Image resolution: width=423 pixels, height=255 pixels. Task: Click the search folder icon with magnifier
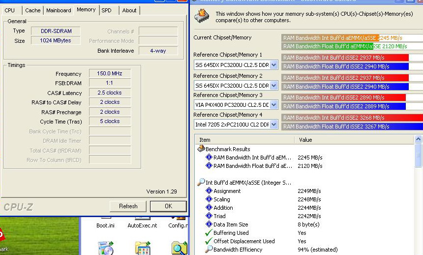(180, 248)
